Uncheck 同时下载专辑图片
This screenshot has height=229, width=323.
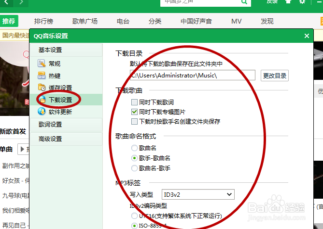point(134,112)
